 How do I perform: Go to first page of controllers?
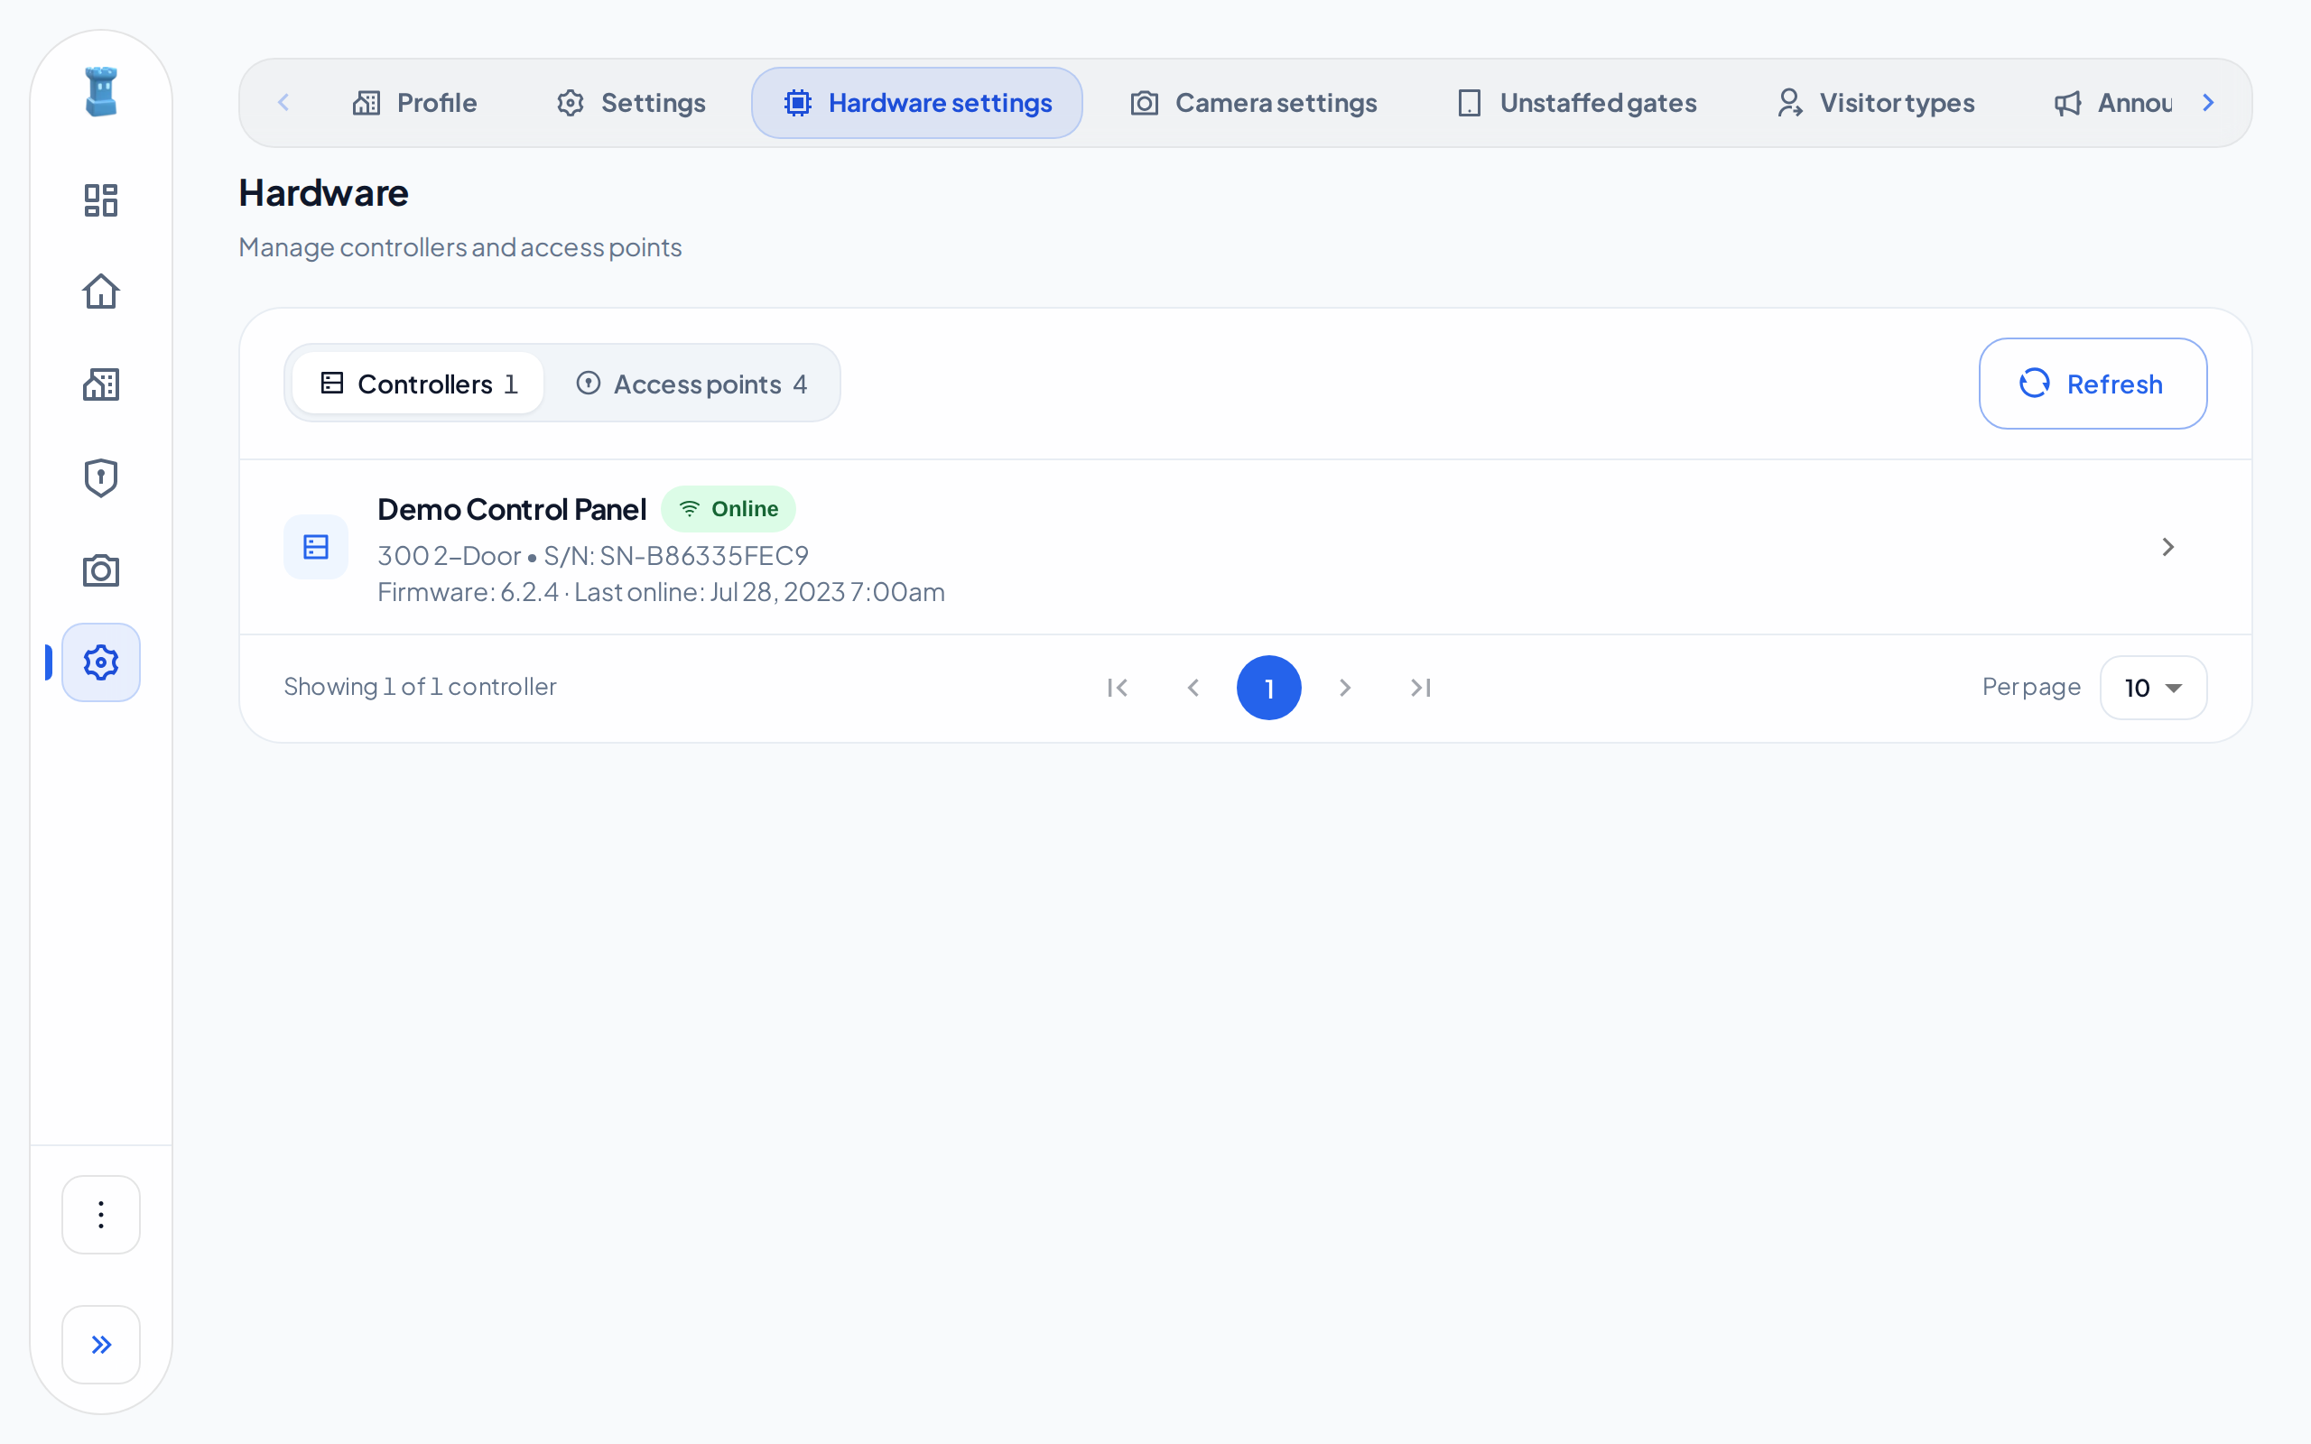(1118, 688)
